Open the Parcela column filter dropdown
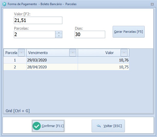157x137 pixels. pyautogui.click(x=22, y=52)
